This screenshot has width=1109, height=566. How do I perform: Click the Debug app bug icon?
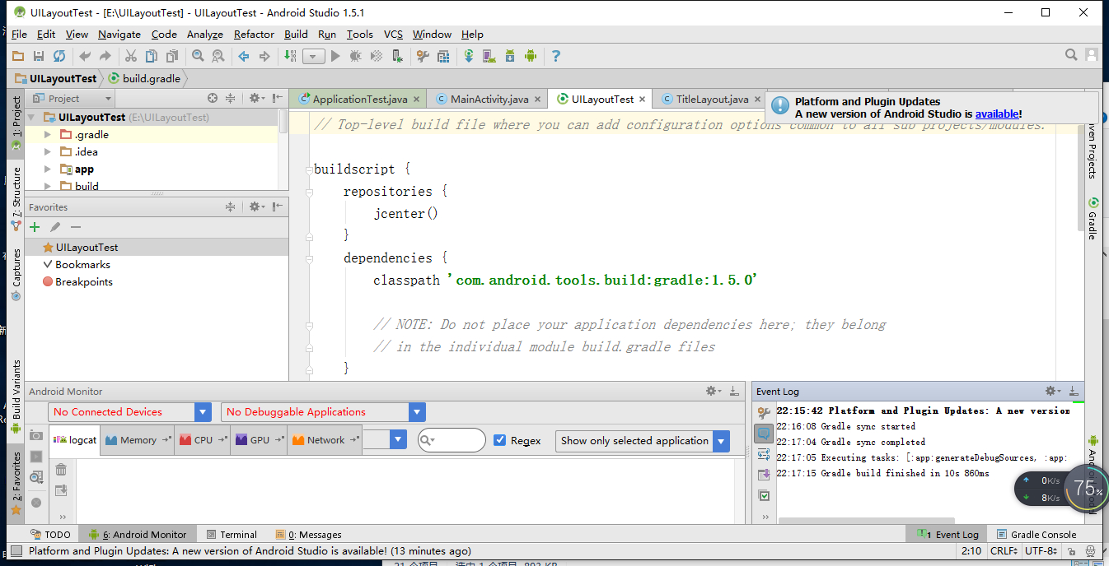coord(355,56)
